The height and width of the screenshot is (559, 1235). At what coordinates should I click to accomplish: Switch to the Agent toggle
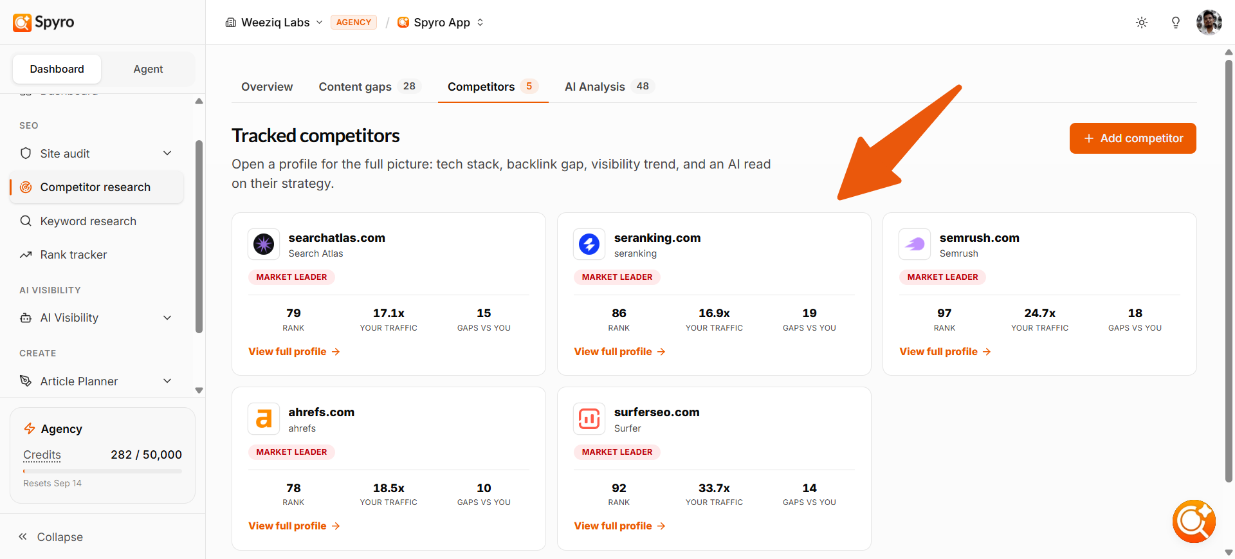click(x=148, y=69)
